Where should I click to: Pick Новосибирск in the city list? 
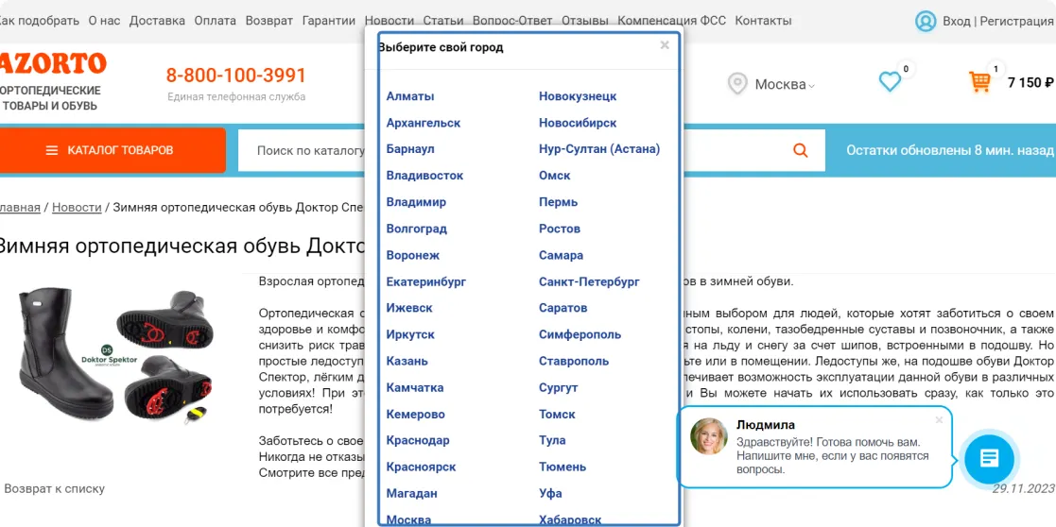(x=578, y=123)
